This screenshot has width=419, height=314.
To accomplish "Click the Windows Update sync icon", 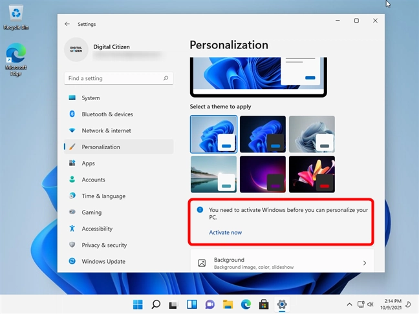I will coord(72,261).
